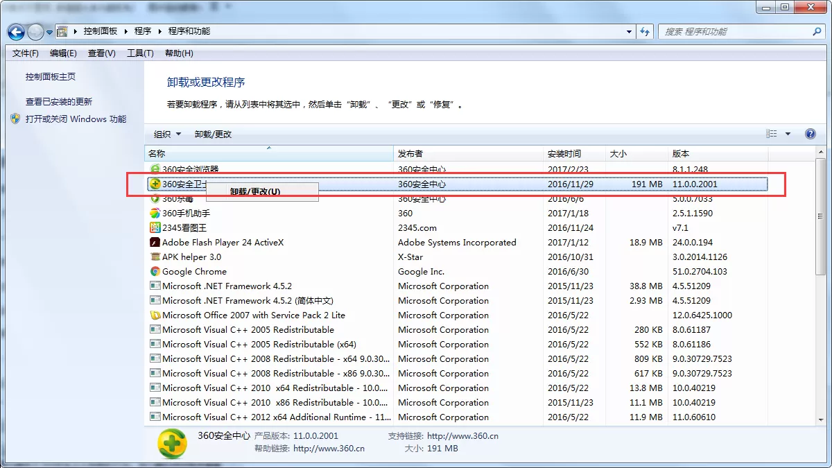Open the 工具(T) menu
832x468 pixels.
click(x=140, y=53)
